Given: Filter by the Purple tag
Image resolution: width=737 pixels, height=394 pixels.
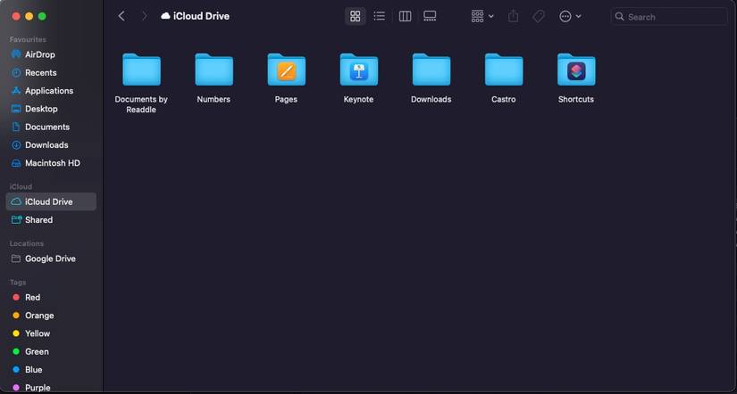Looking at the screenshot, I should click(x=51, y=388).
